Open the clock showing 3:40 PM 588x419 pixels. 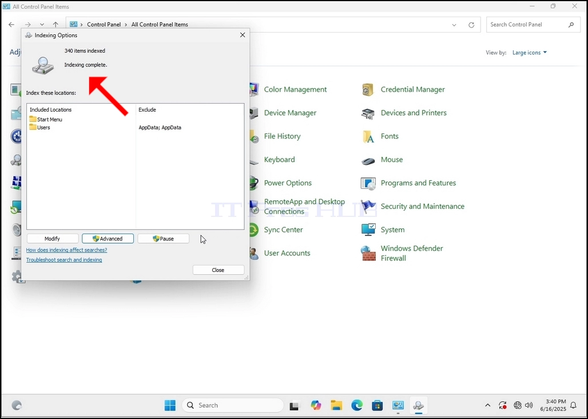tap(553, 405)
